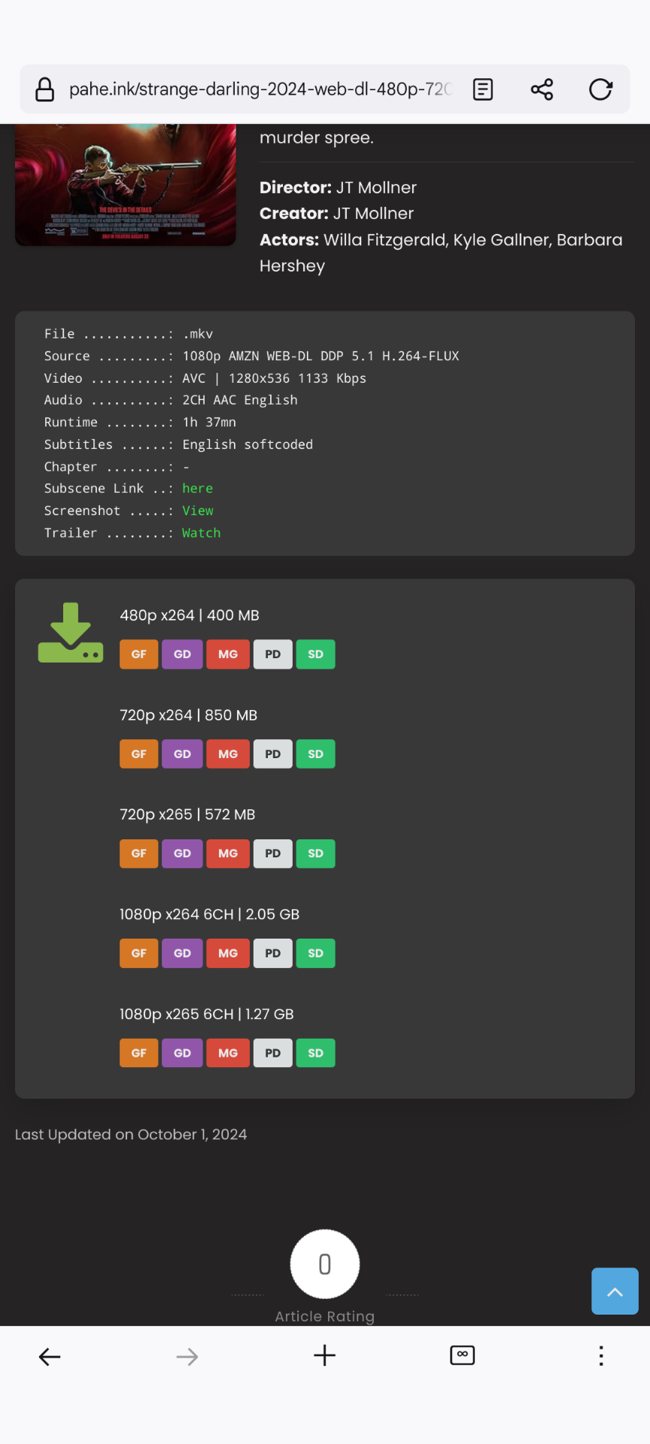The image size is (650, 1444).
Task: Open reader mode from the address bar
Action: click(x=482, y=89)
